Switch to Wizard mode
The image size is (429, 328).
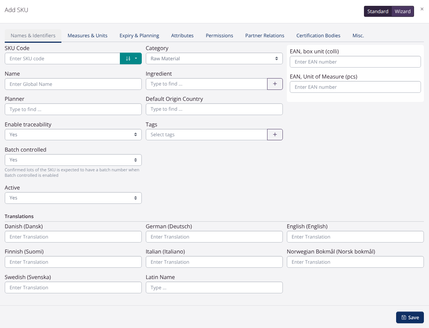click(x=402, y=11)
